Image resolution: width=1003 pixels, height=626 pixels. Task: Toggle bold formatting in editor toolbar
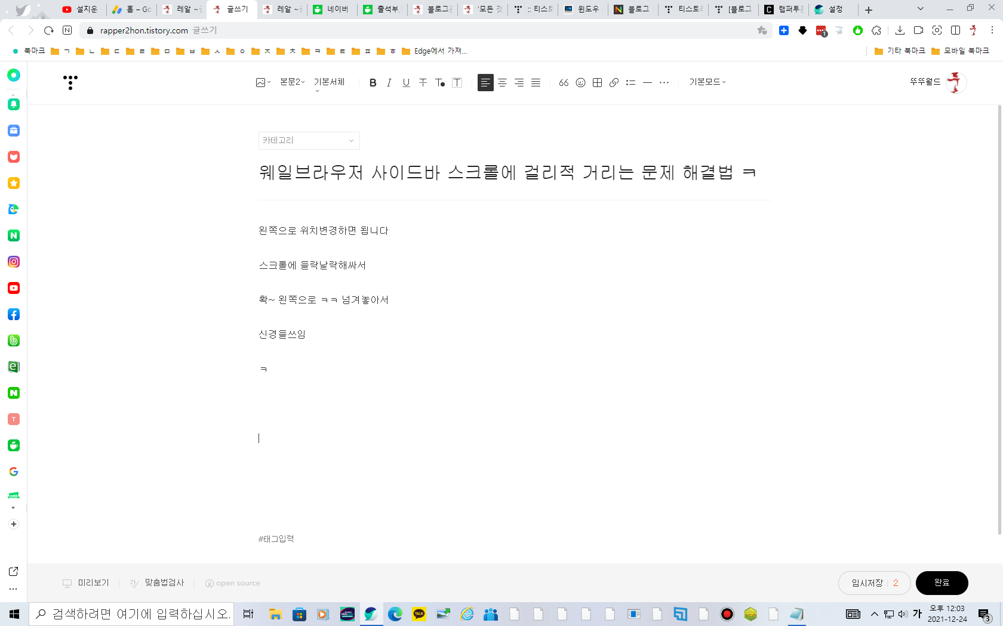(x=373, y=83)
